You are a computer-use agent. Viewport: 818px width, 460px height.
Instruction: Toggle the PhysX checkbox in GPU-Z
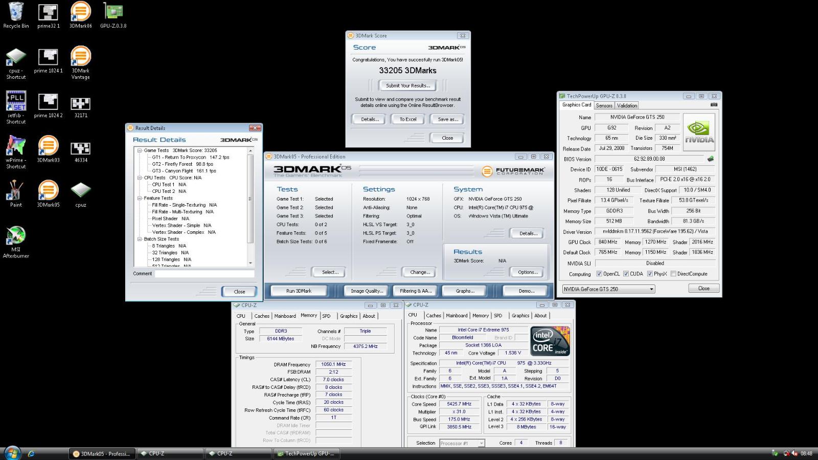point(650,274)
